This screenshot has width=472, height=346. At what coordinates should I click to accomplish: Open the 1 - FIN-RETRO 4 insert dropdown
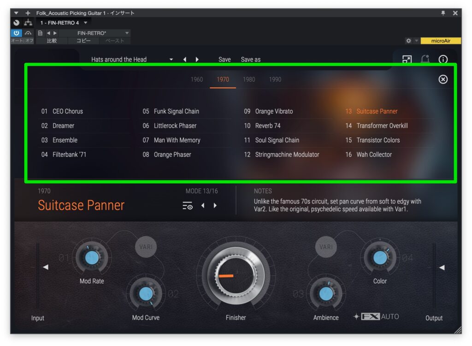click(86, 23)
